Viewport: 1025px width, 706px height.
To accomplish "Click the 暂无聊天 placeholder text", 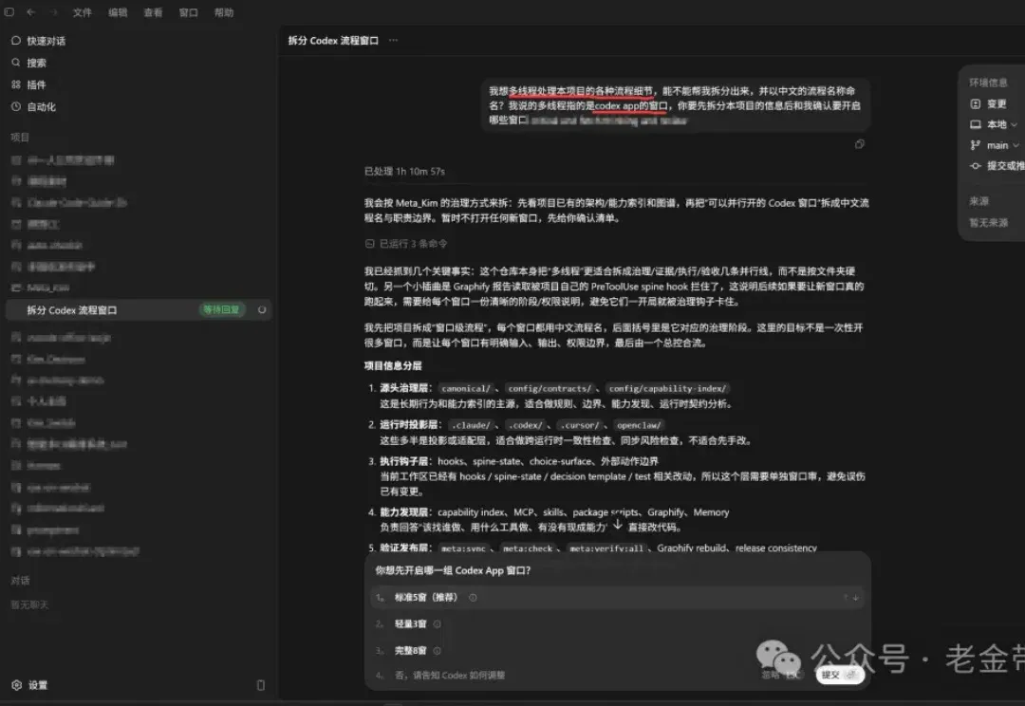I will [x=29, y=604].
